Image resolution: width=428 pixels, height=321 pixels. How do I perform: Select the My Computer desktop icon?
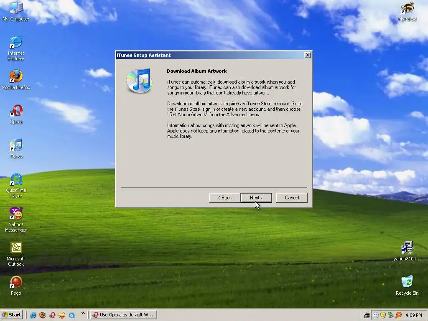pyautogui.click(x=16, y=11)
